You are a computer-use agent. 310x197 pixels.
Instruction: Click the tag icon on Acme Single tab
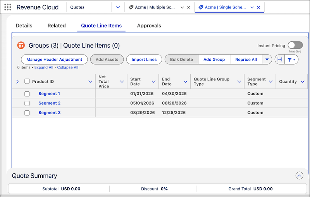[201, 7]
